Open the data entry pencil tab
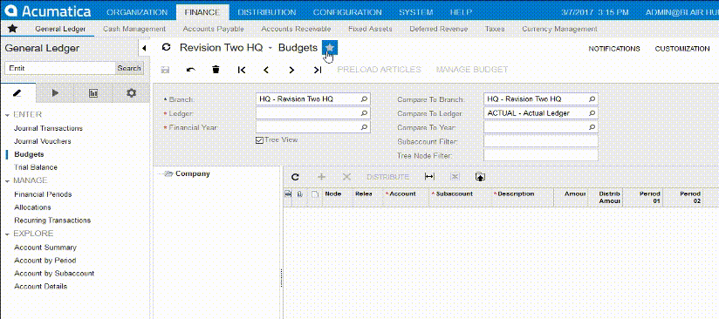 point(17,93)
